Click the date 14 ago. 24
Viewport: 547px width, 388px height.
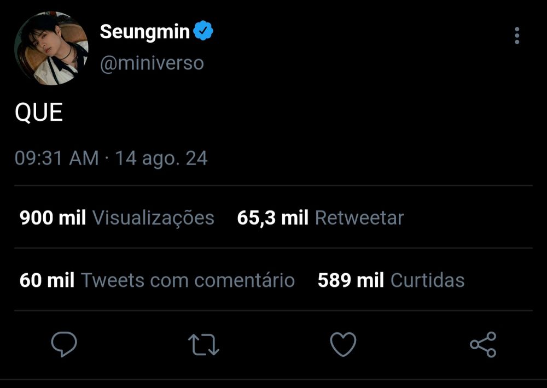click(x=161, y=158)
